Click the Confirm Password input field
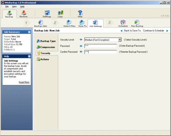The height and width of the screenshot is (136, 171). click(x=101, y=52)
